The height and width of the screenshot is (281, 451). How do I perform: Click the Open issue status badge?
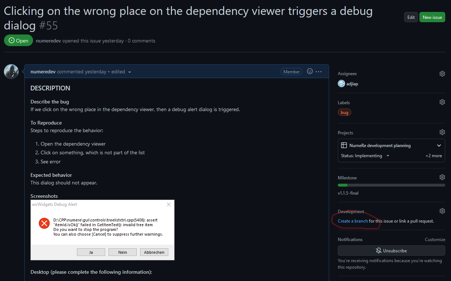click(19, 41)
